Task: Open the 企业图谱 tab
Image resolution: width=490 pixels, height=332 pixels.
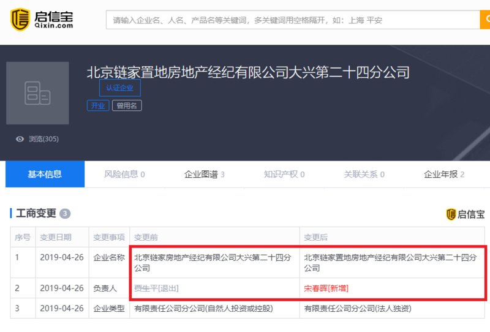Action: click(x=205, y=174)
